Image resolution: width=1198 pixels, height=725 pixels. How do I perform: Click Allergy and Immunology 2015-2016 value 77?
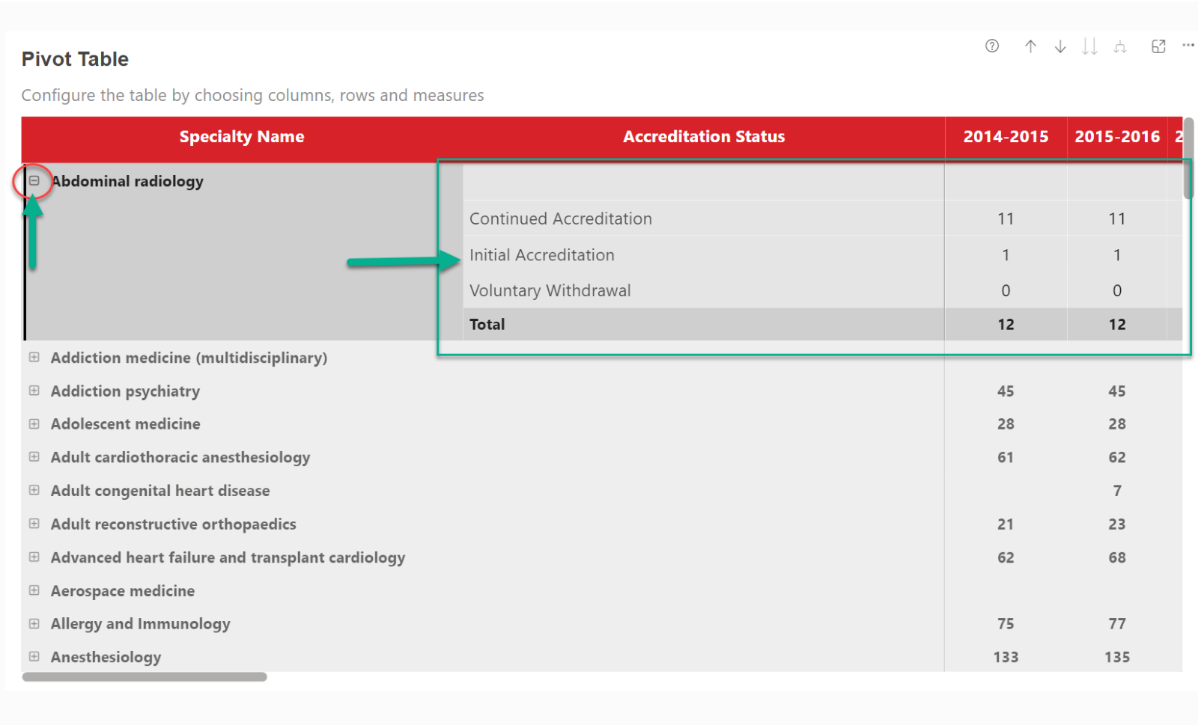(x=1117, y=624)
